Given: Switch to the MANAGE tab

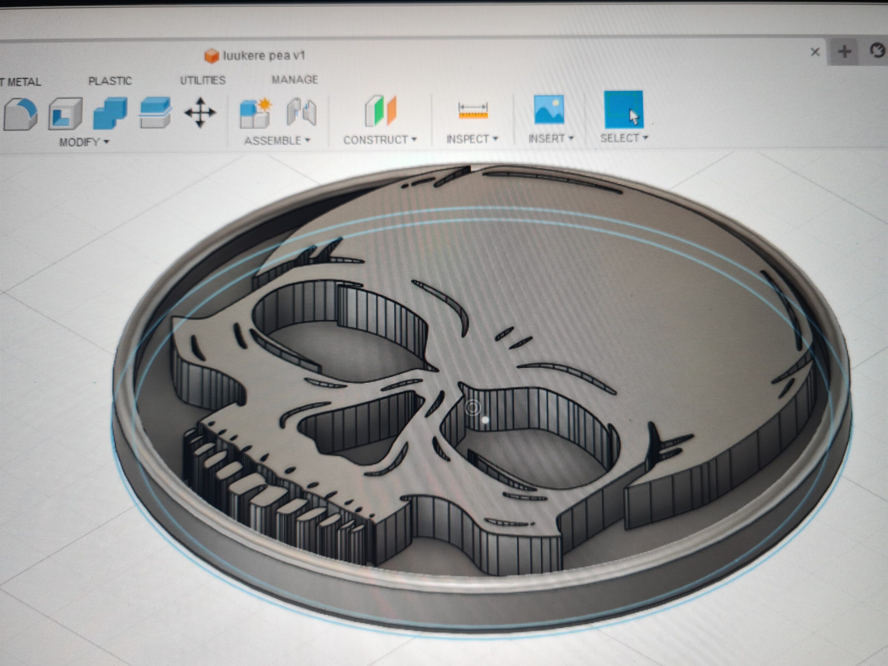Looking at the screenshot, I should coord(294,80).
